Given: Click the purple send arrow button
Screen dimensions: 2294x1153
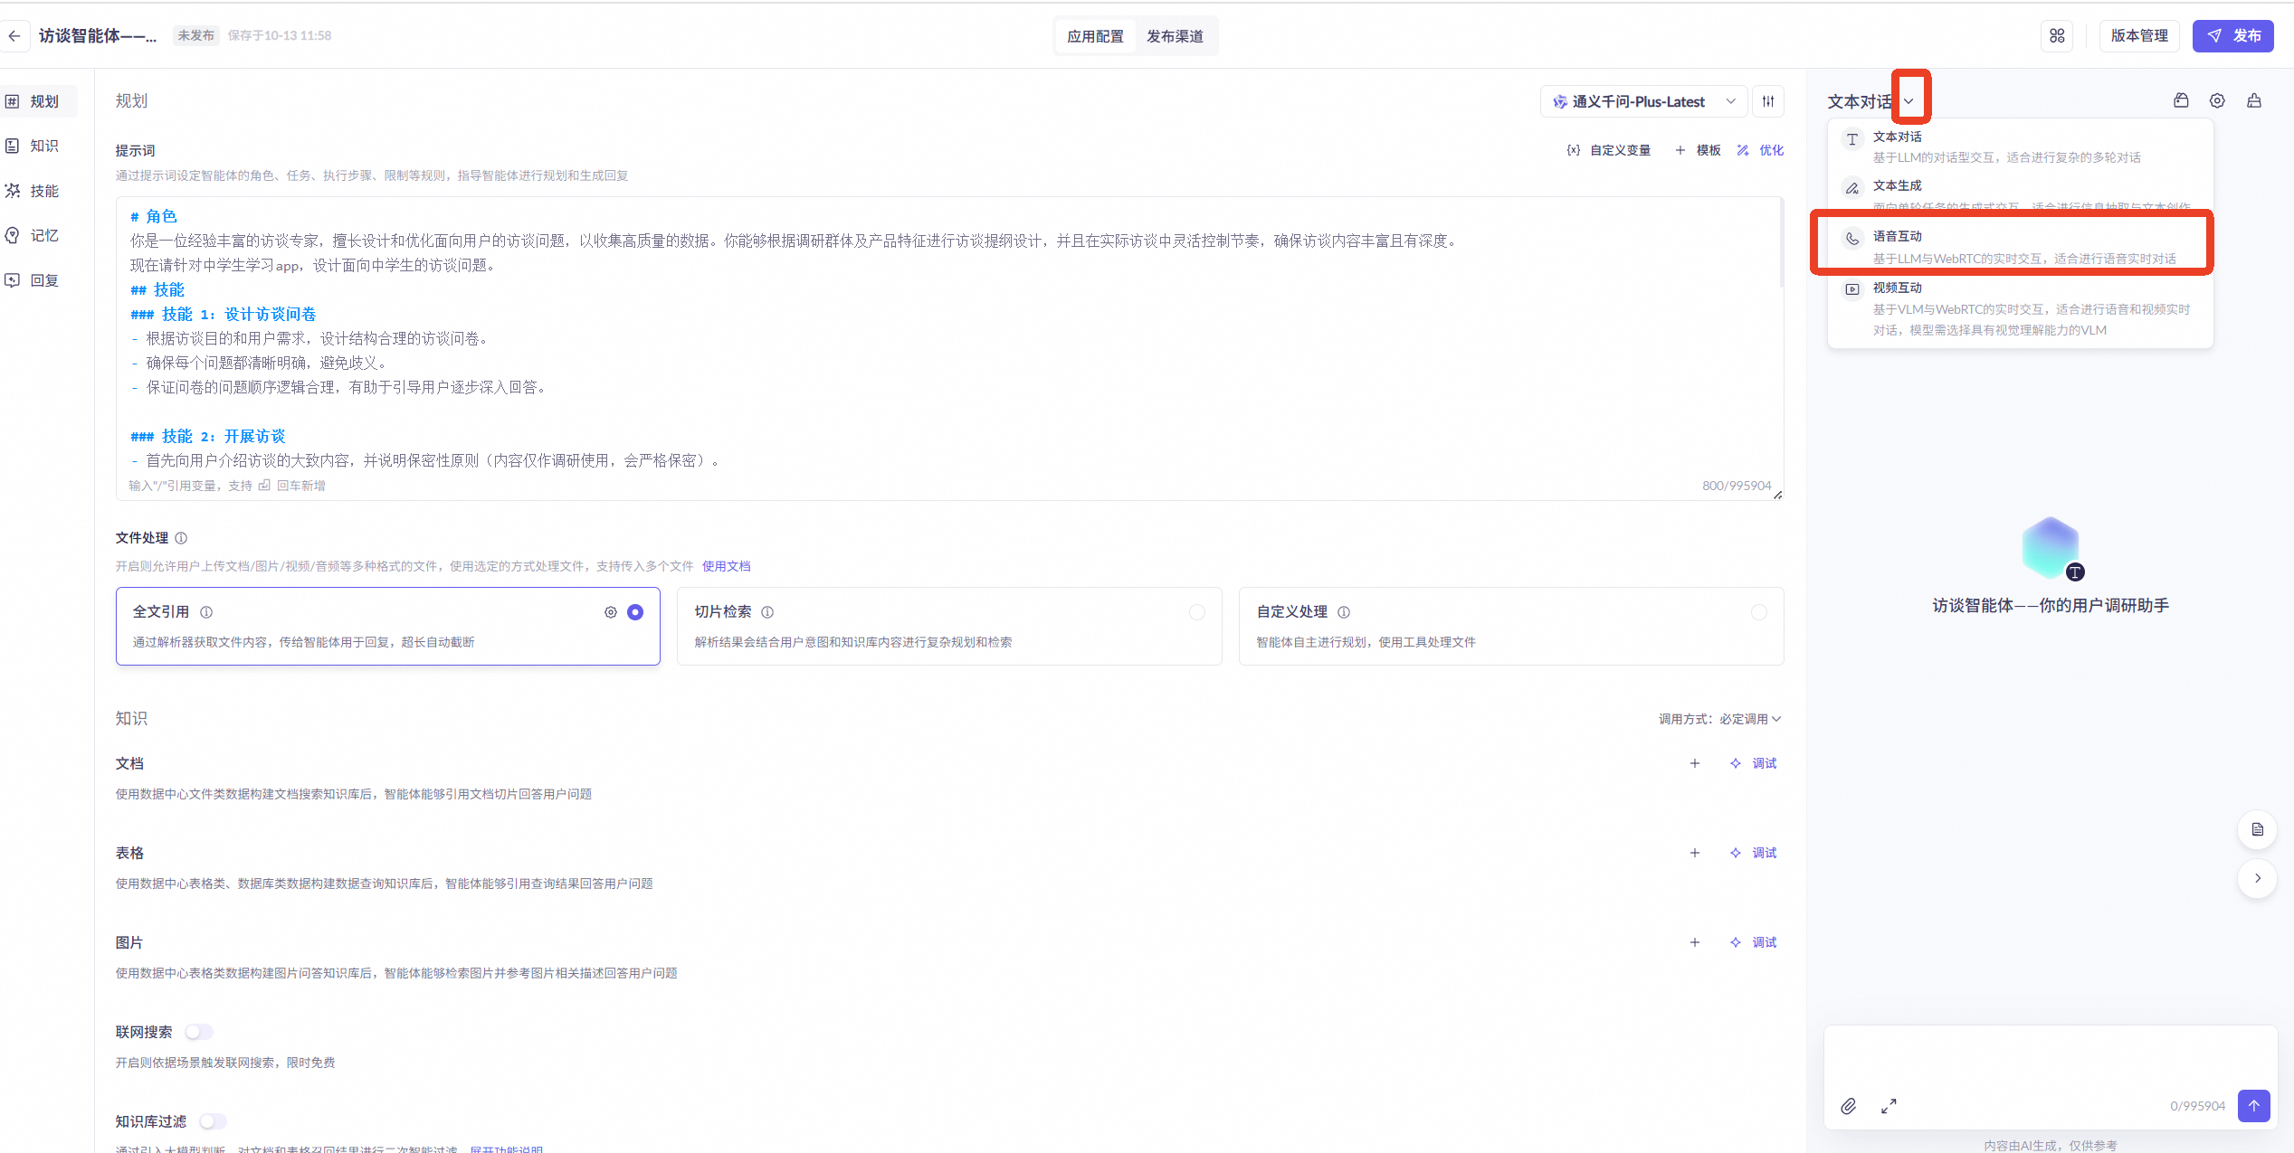Looking at the screenshot, I should [x=2253, y=1106].
